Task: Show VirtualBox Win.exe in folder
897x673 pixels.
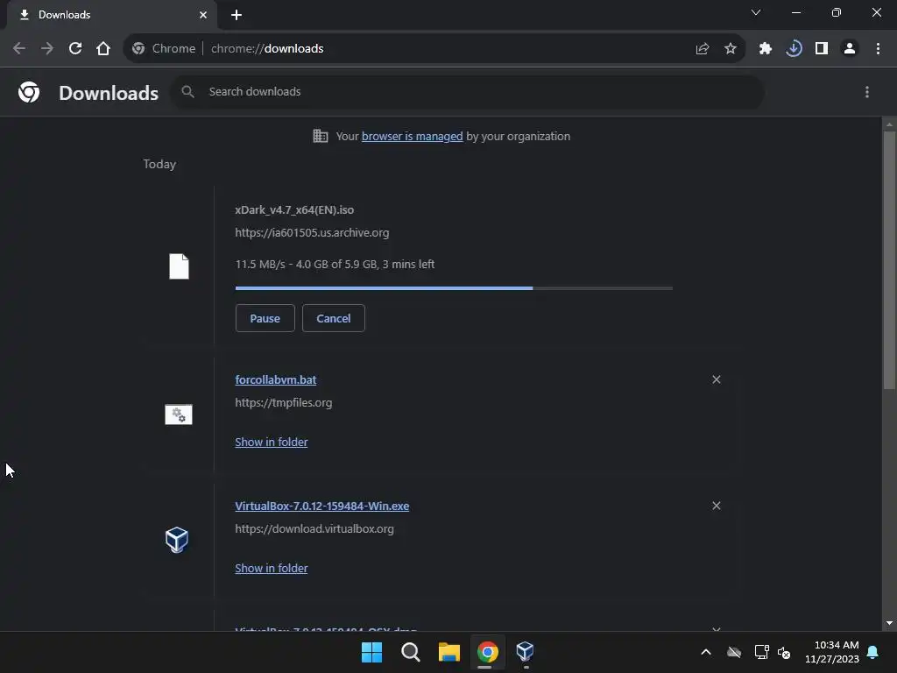Action: coord(272,568)
